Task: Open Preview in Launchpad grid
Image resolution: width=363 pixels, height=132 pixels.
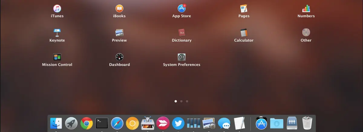Action: pos(119,33)
